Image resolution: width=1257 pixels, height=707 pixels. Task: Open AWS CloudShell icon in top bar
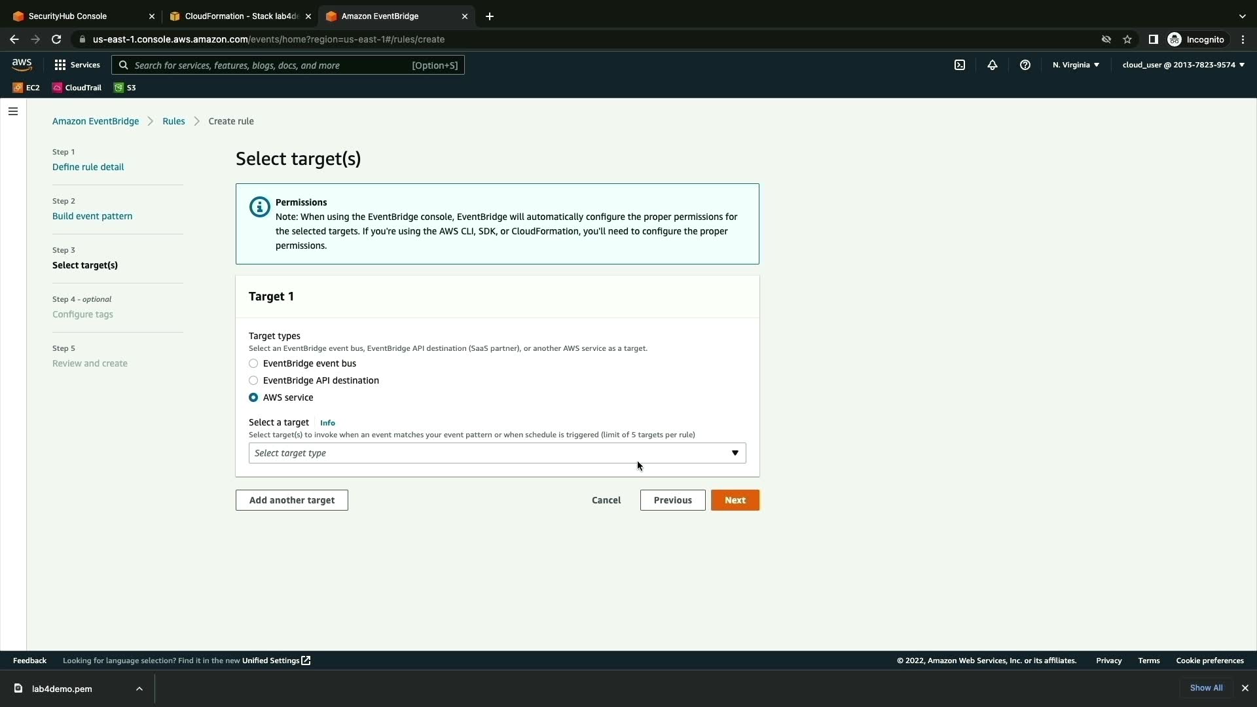[x=959, y=65]
